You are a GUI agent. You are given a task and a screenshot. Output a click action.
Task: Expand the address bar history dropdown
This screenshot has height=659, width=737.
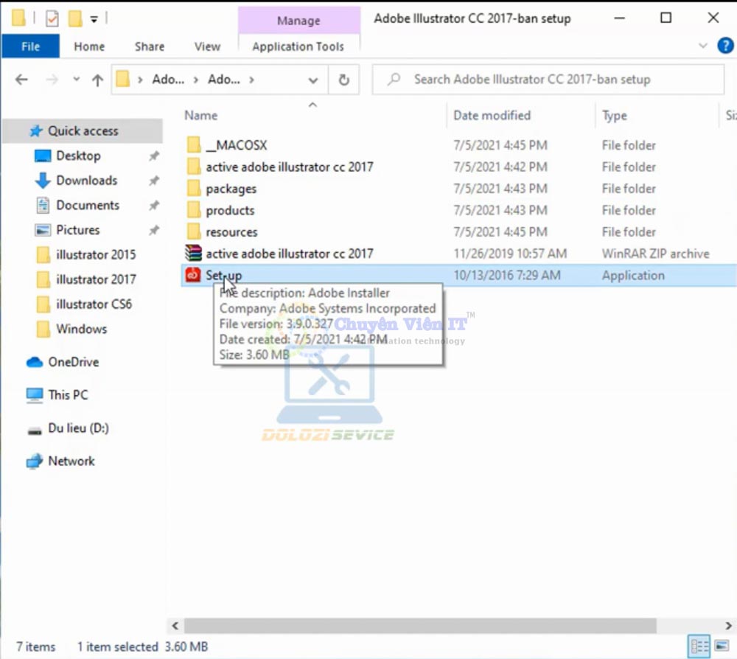pyautogui.click(x=313, y=80)
